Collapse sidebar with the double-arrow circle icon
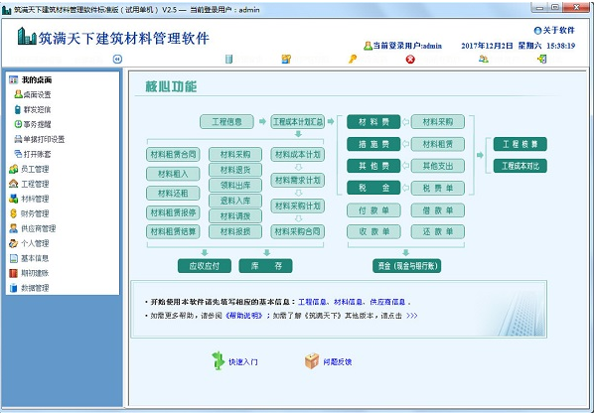The image size is (596, 413). pyautogui.click(x=117, y=59)
